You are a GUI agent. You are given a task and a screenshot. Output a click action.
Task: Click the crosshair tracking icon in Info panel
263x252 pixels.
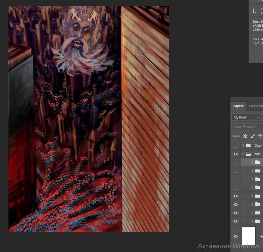point(254,11)
